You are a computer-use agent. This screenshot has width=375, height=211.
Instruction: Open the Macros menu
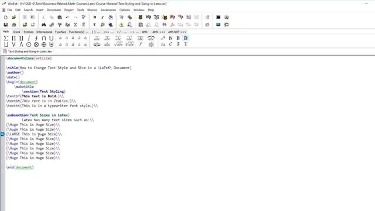coord(93,10)
